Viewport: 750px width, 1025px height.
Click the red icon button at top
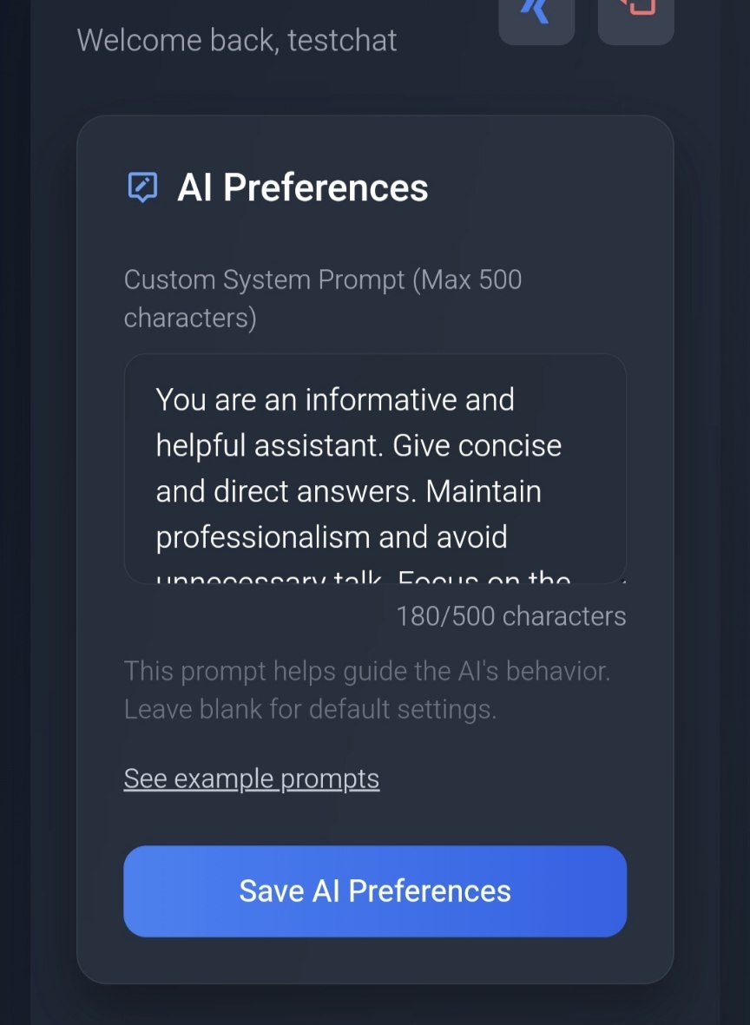tap(636, 15)
